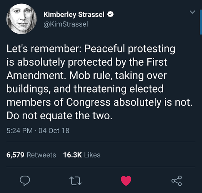Select the "Let's remember" opening line
202x193 pixels.
pyautogui.click(x=44, y=49)
